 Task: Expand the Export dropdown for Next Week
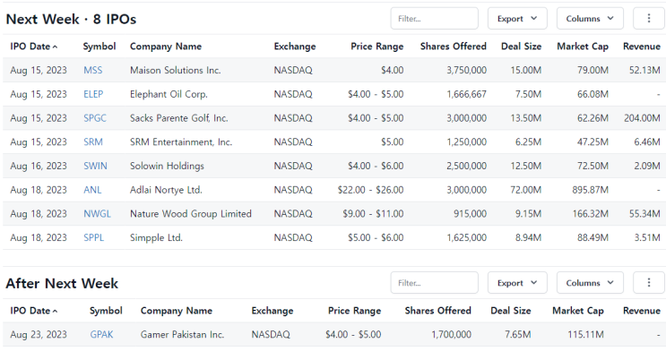pos(517,18)
